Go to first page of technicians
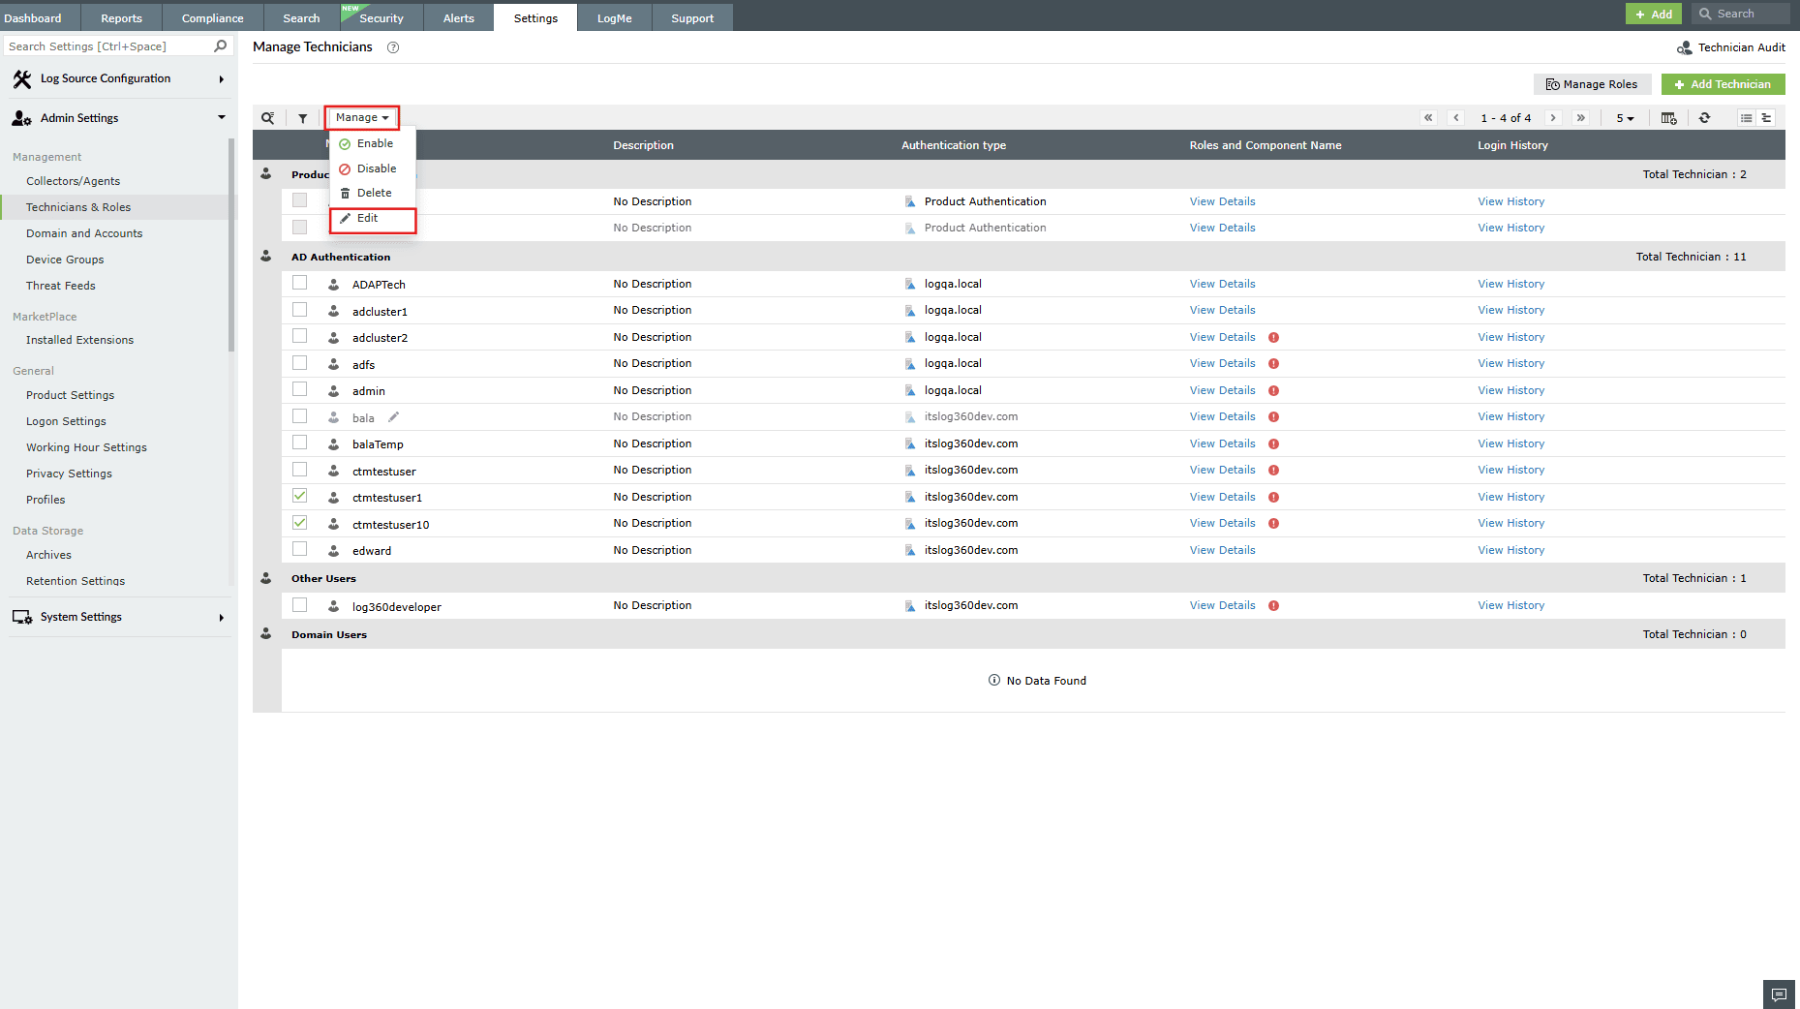 click(1428, 118)
